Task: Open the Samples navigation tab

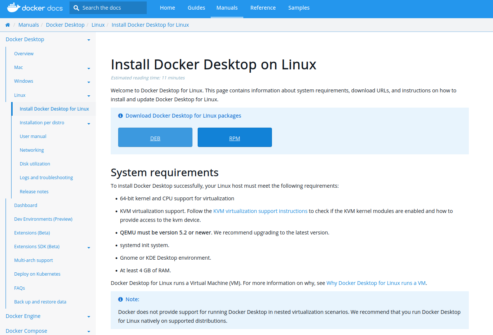Action: tap(299, 8)
